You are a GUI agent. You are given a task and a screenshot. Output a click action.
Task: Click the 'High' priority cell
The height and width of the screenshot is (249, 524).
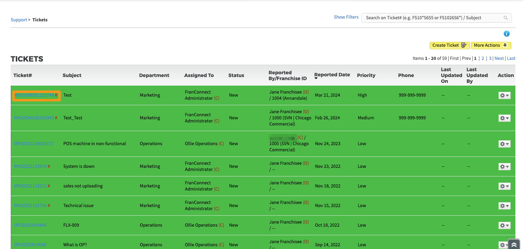coord(362,95)
